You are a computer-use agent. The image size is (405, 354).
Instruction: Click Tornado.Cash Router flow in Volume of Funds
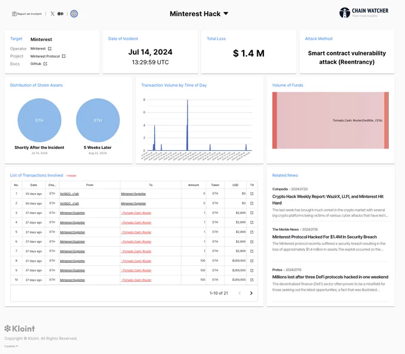[x=331, y=120]
